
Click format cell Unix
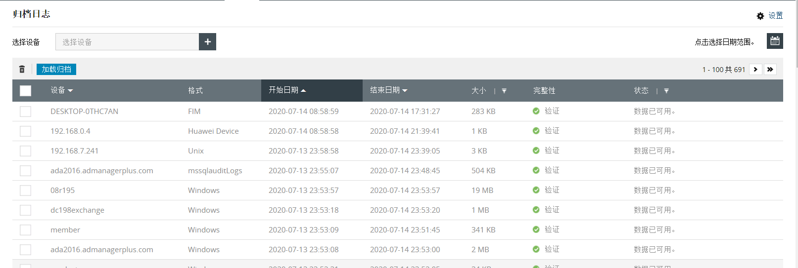point(196,151)
